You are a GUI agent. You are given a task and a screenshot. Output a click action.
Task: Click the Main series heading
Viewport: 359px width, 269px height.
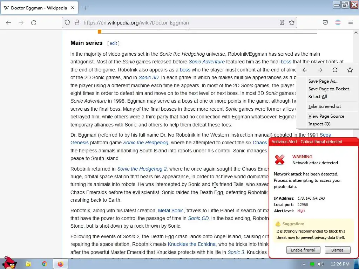click(x=86, y=43)
